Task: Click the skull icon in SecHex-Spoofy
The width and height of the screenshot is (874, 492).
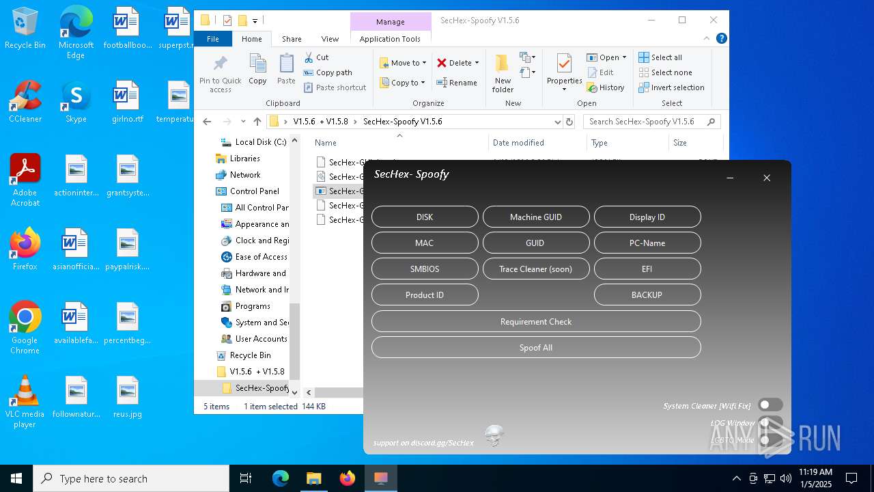Action: click(x=494, y=435)
